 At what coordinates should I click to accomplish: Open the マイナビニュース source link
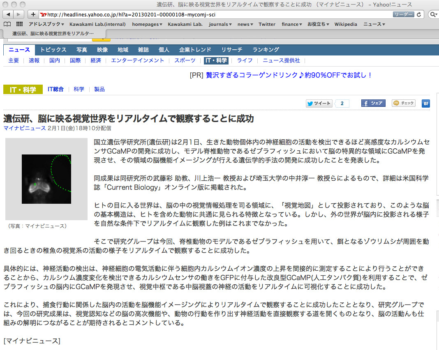coord(25,128)
